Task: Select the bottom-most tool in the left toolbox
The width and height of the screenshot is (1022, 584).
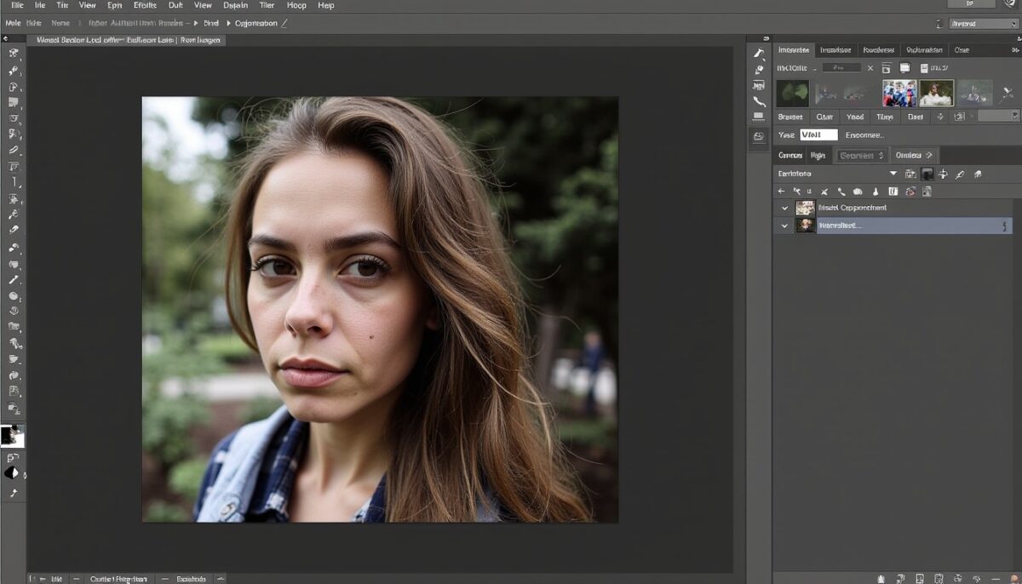Action: [x=14, y=493]
